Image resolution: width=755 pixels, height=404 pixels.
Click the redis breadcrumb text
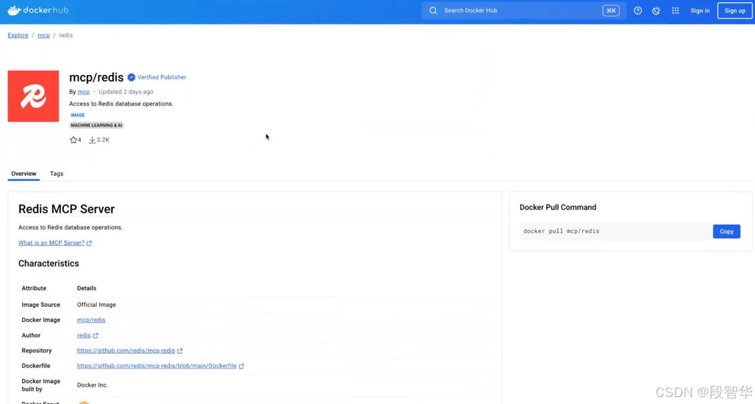66,35
